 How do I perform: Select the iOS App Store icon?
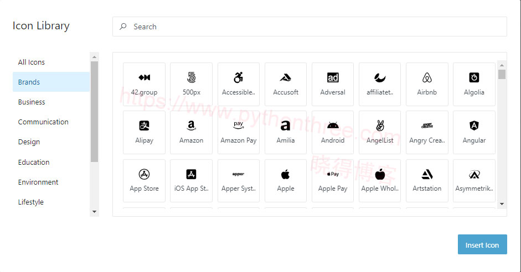click(191, 181)
